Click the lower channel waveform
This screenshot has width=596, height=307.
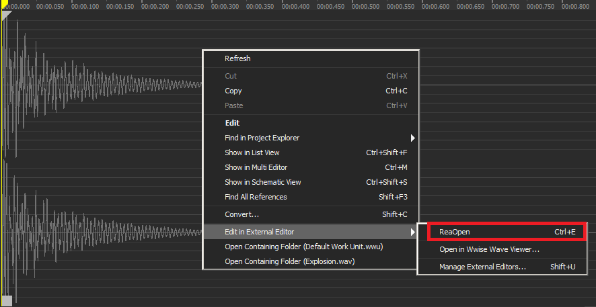pyautogui.click(x=103, y=232)
